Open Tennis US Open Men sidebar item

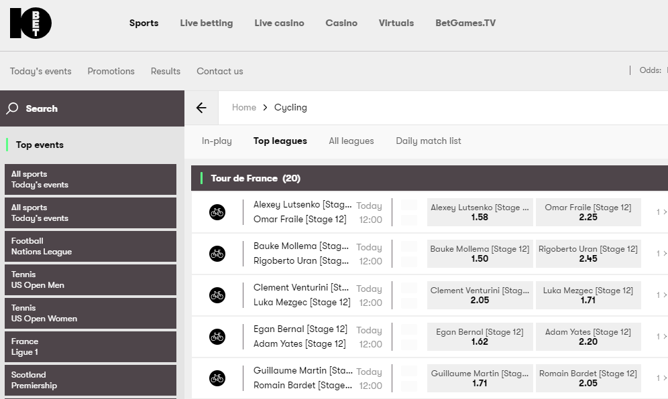(x=91, y=280)
